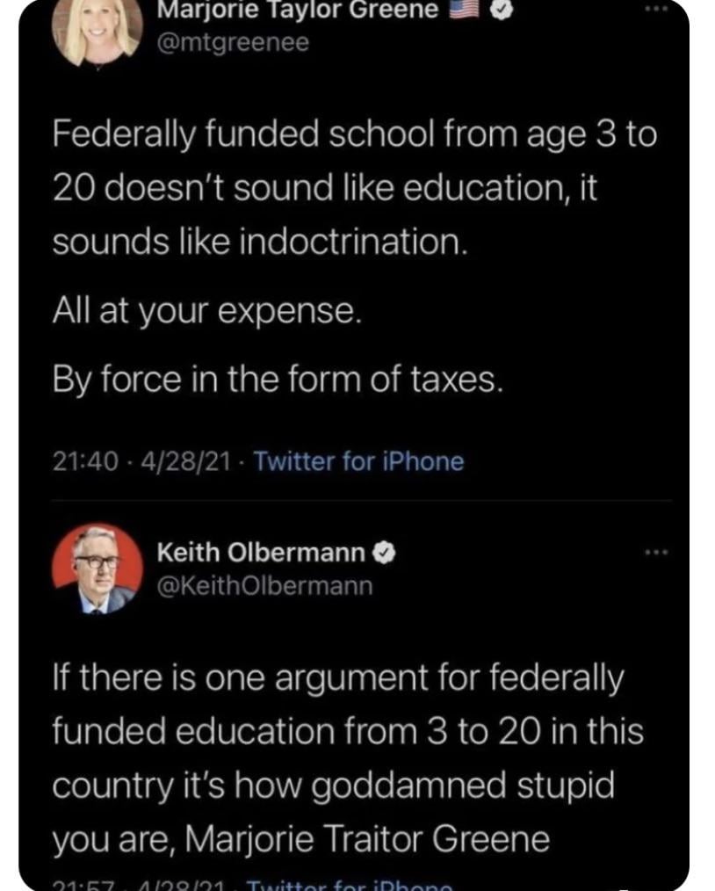Click the line "By force in the form of taxes."

pyautogui.click(x=278, y=380)
